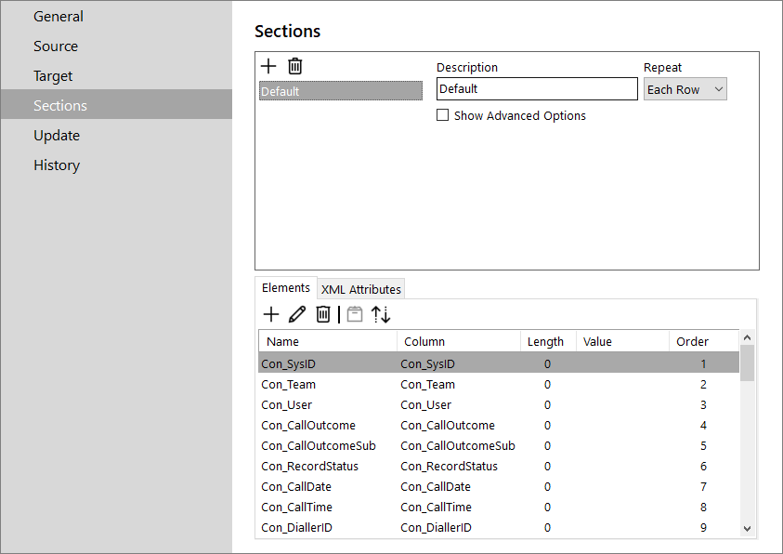Delete the selected section with trash icon
The image size is (783, 554).
[x=294, y=66]
